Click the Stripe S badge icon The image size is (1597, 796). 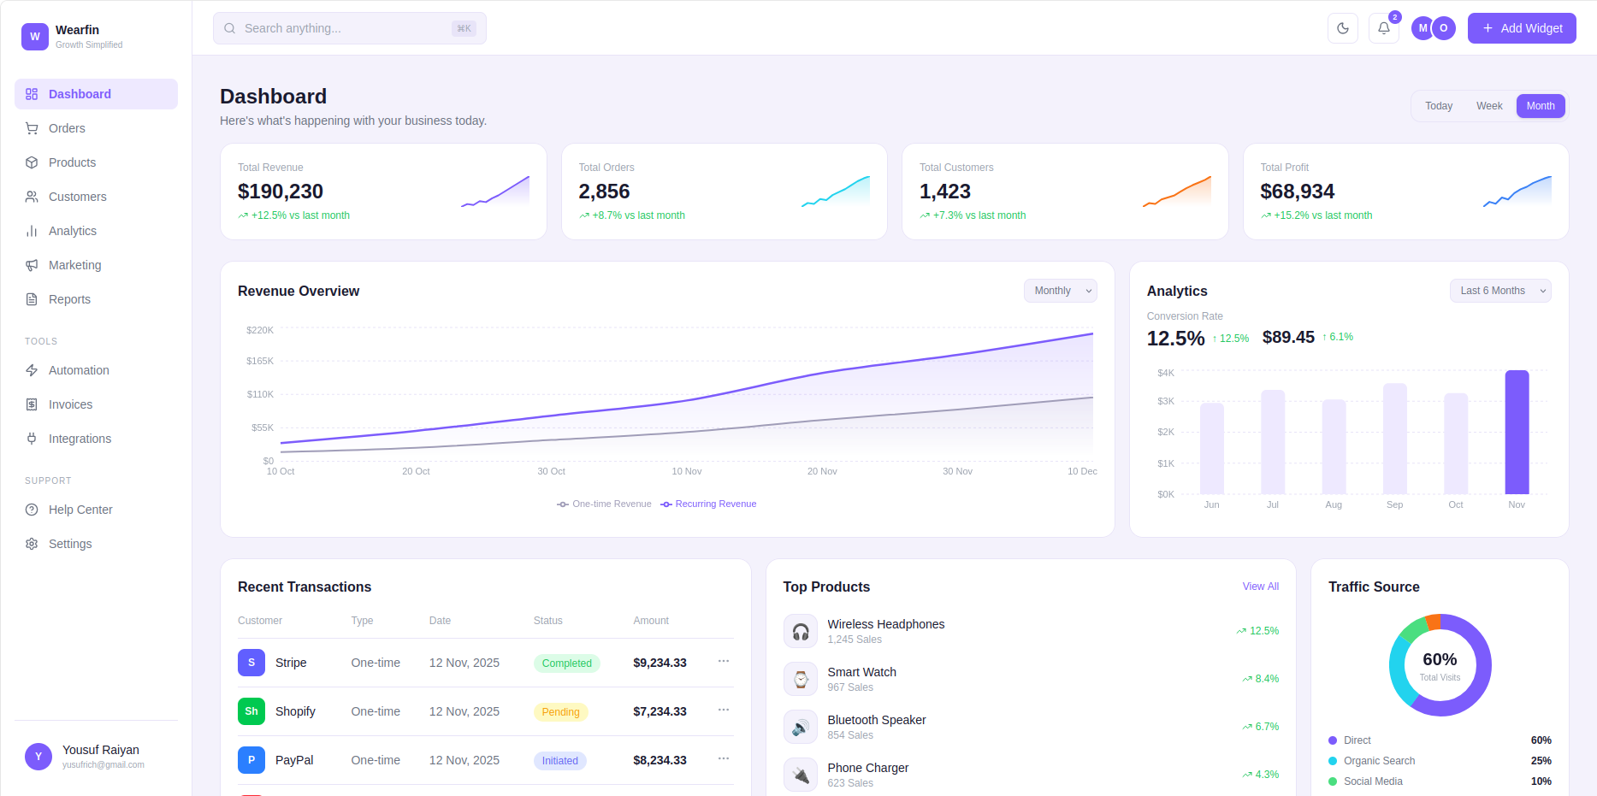click(x=251, y=663)
